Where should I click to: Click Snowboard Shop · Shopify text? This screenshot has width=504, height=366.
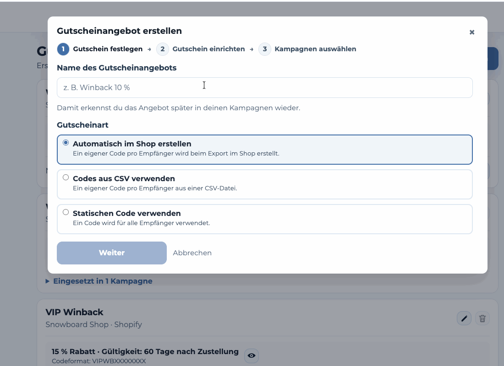pos(93,324)
